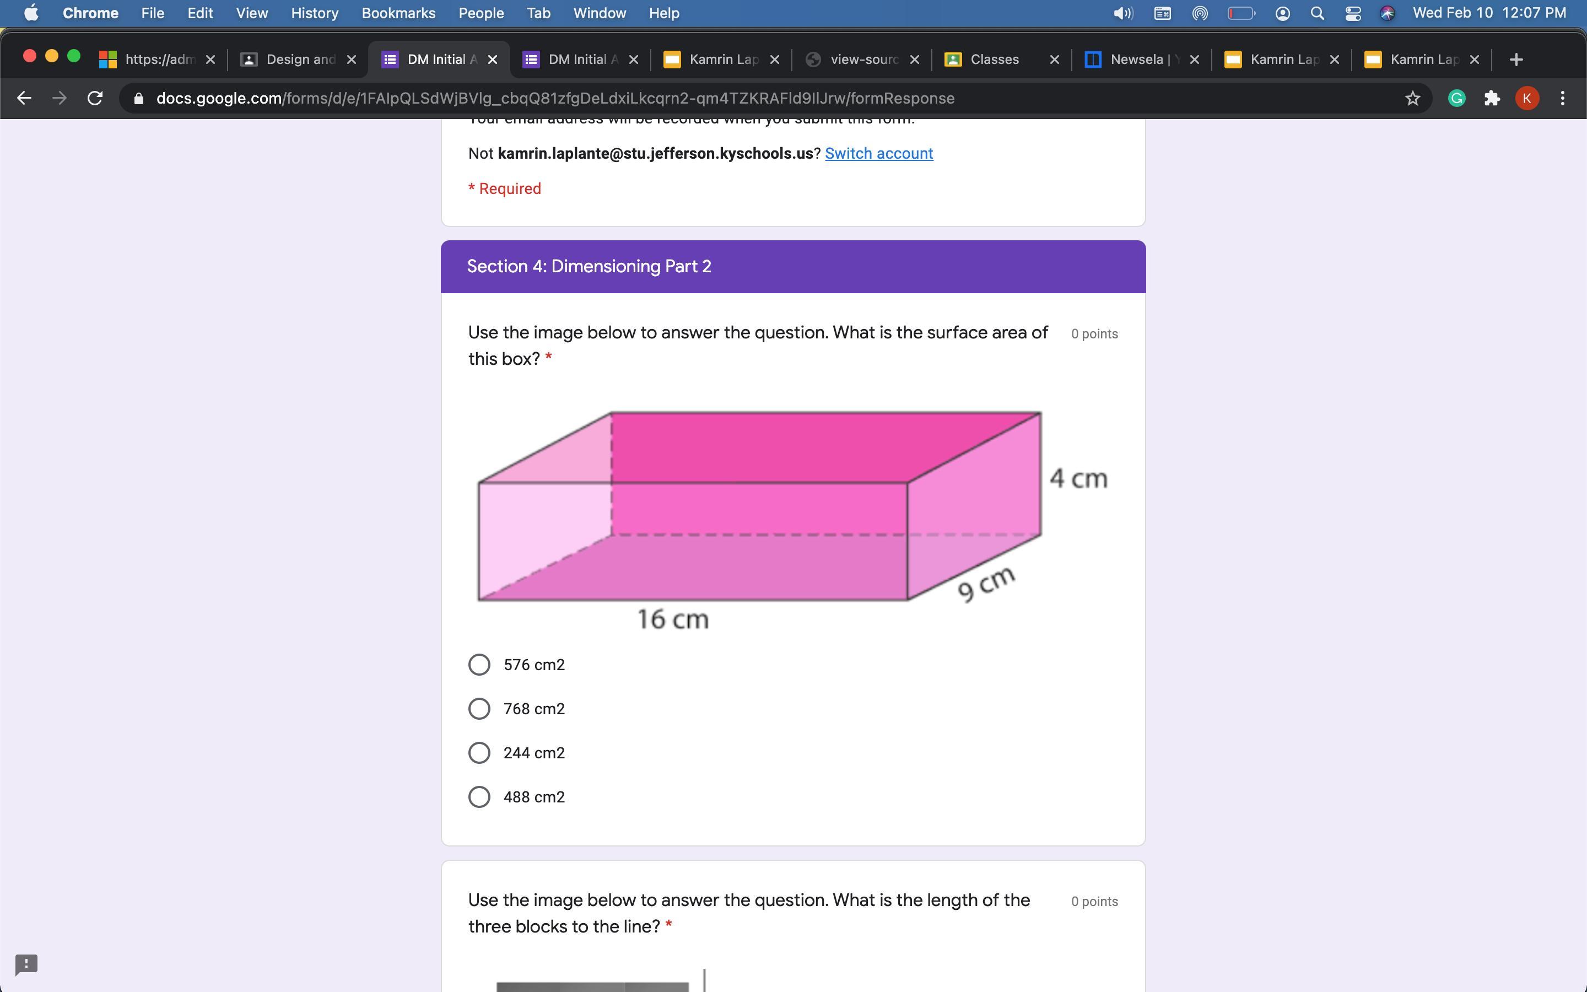Select the 576 cm2 answer option
Screen dimensions: 1587x992
(479, 665)
